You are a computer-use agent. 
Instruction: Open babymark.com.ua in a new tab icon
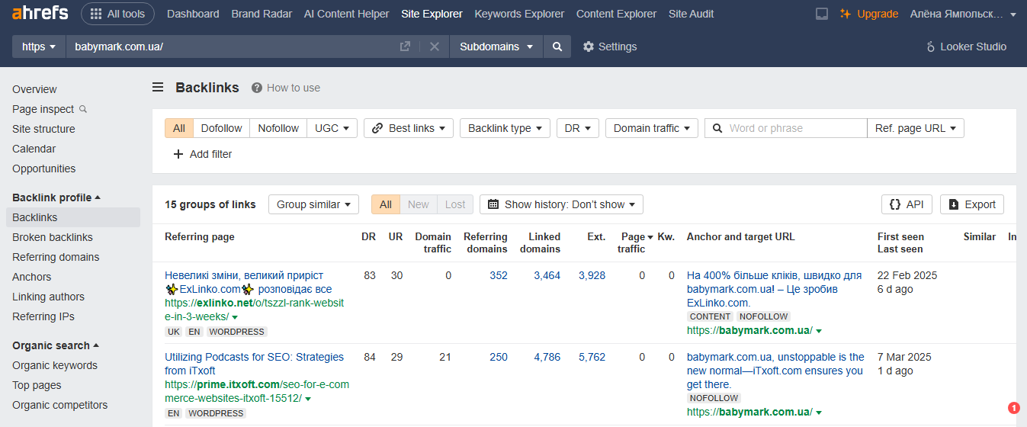[x=405, y=47]
